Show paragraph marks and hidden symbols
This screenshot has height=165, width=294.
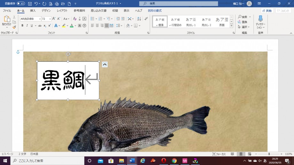tap(146, 19)
